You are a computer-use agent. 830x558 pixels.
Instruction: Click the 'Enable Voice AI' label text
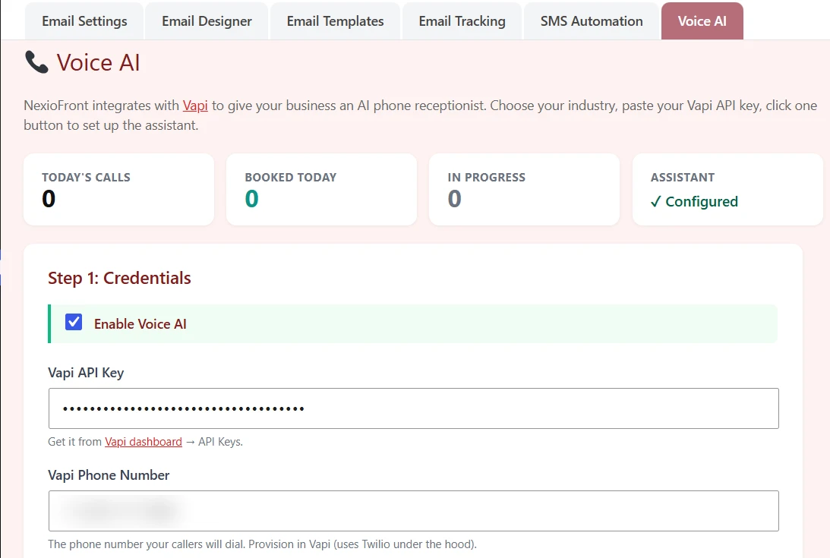click(x=140, y=324)
